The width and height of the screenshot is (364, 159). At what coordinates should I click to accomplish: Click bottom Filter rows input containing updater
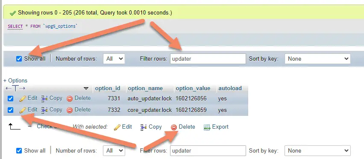pyautogui.click(x=208, y=150)
